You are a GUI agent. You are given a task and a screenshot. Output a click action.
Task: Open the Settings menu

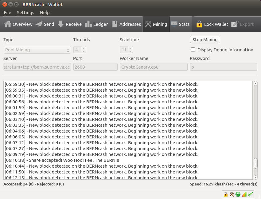25,13
